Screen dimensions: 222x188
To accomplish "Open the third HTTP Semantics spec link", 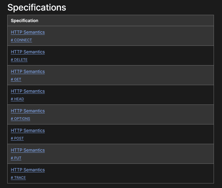I will [28, 71].
